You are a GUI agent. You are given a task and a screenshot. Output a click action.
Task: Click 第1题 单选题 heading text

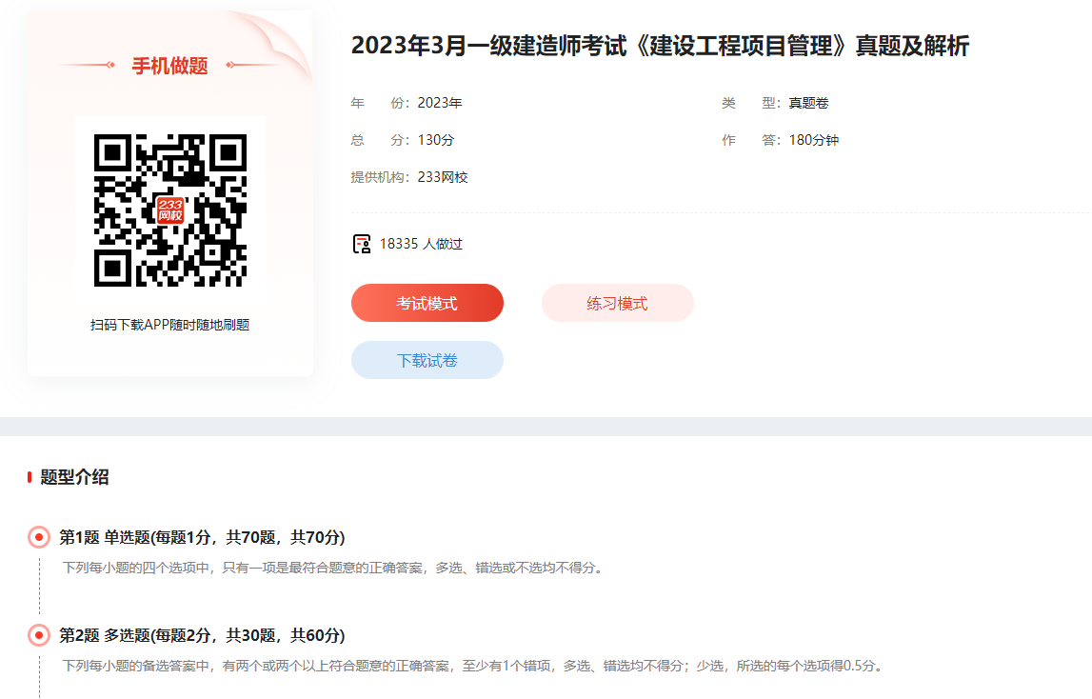[202, 537]
